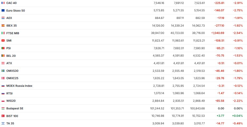
Task: Click the French flag beside CAC 40
Action: (x=3, y=3)
